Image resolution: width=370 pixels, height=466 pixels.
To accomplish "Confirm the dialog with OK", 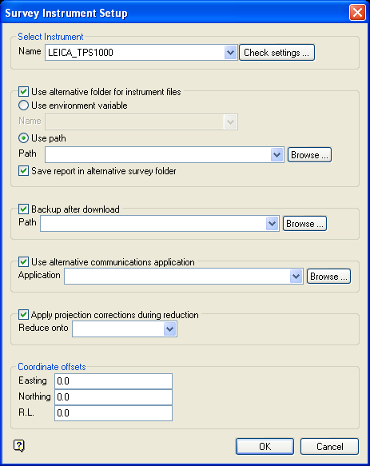I will click(x=265, y=446).
